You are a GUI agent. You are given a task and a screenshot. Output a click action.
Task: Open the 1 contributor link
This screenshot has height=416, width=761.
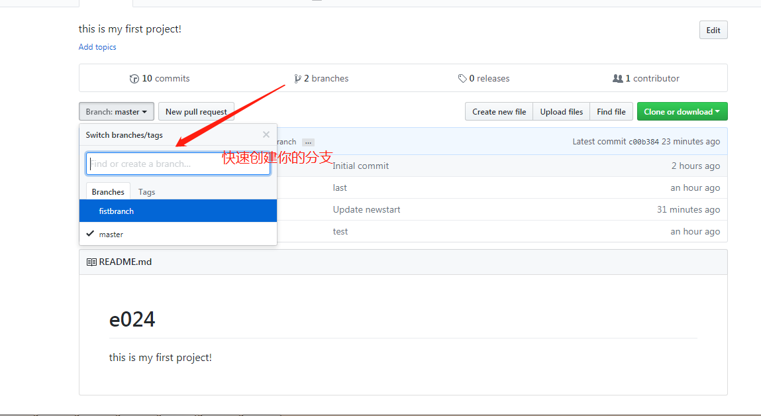coord(646,79)
